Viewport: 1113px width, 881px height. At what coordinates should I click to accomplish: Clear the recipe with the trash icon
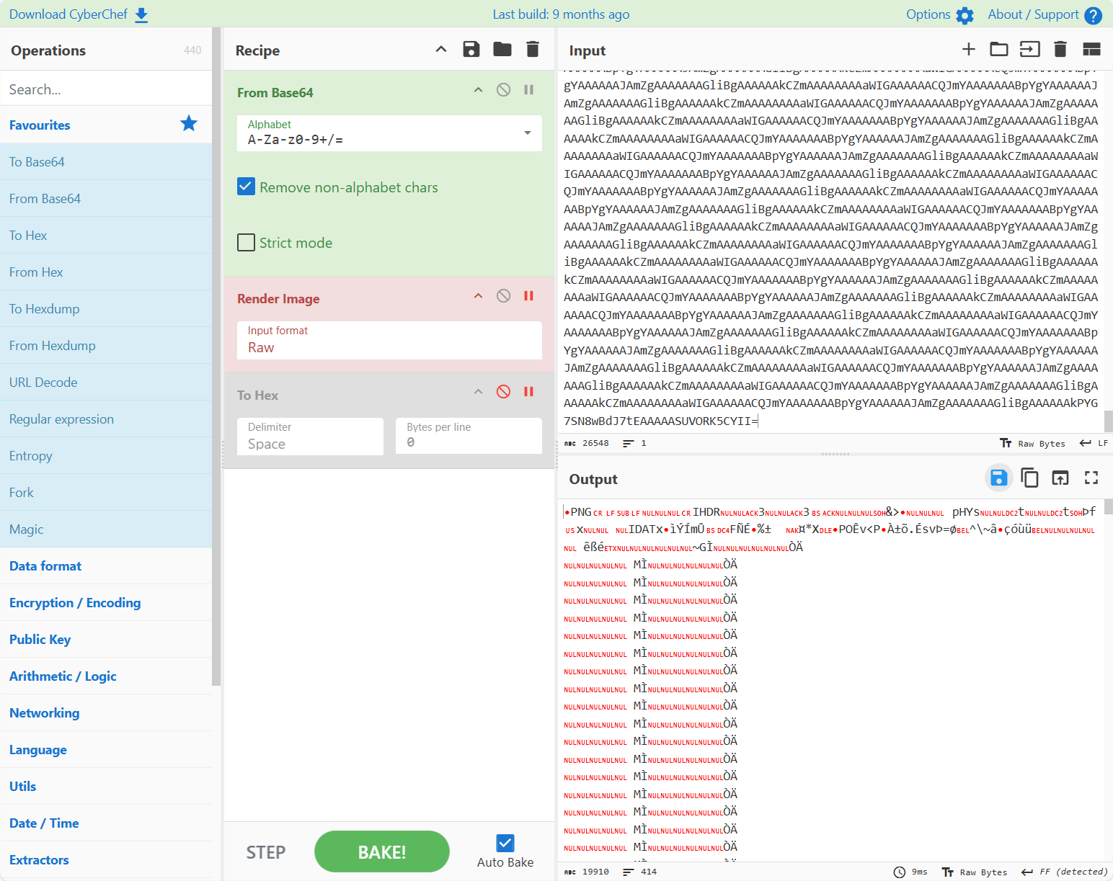point(533,50)
